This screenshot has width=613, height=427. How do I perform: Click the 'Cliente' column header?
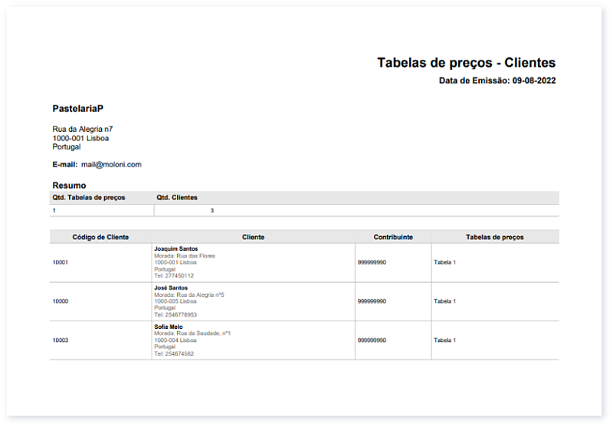(253, 237)
